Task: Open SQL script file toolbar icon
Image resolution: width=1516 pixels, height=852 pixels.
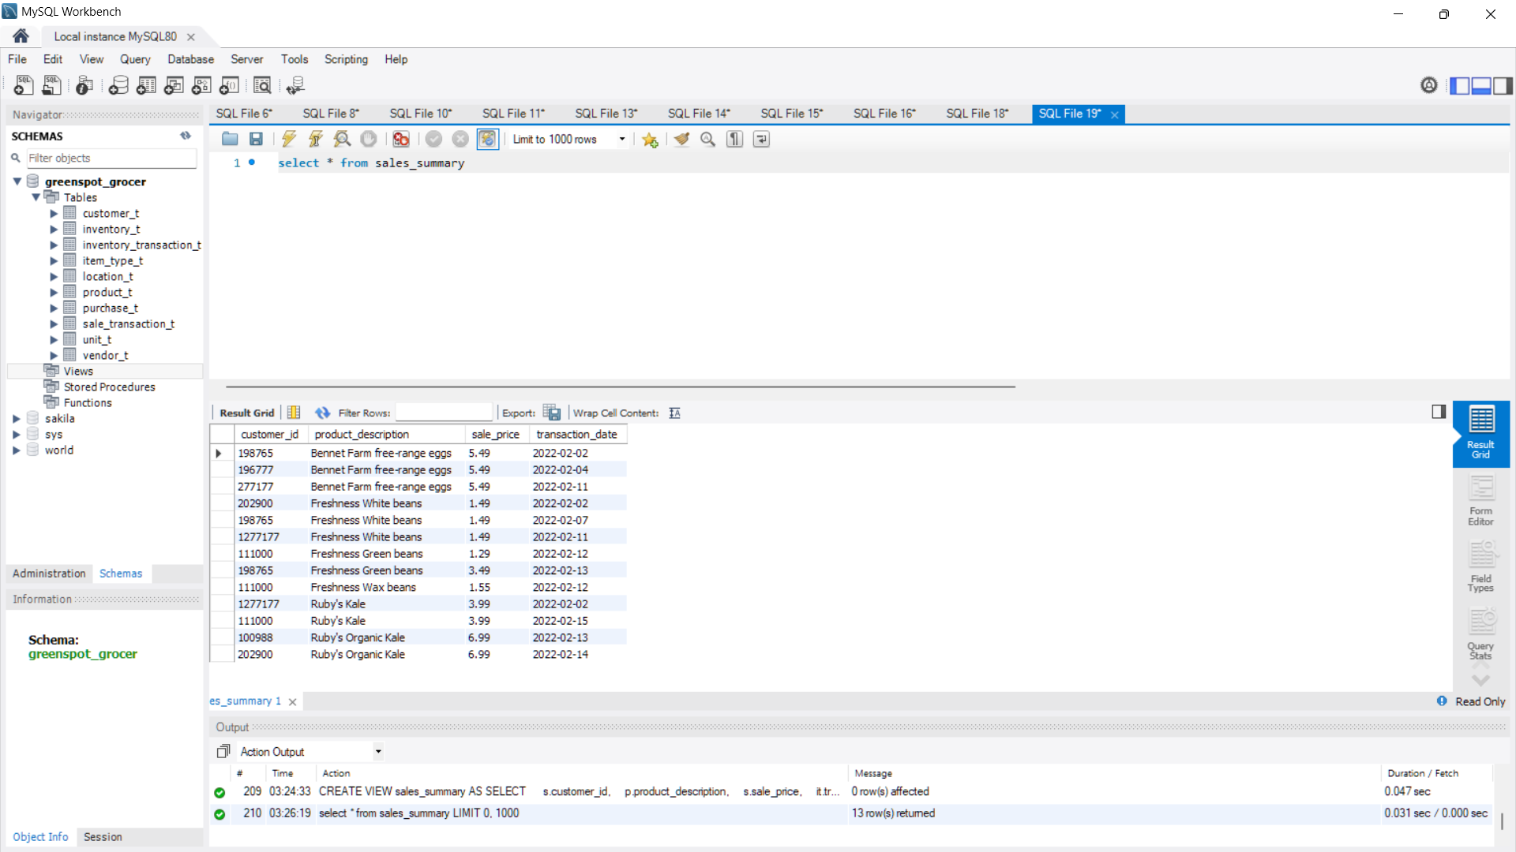Action: coord(52,85)
